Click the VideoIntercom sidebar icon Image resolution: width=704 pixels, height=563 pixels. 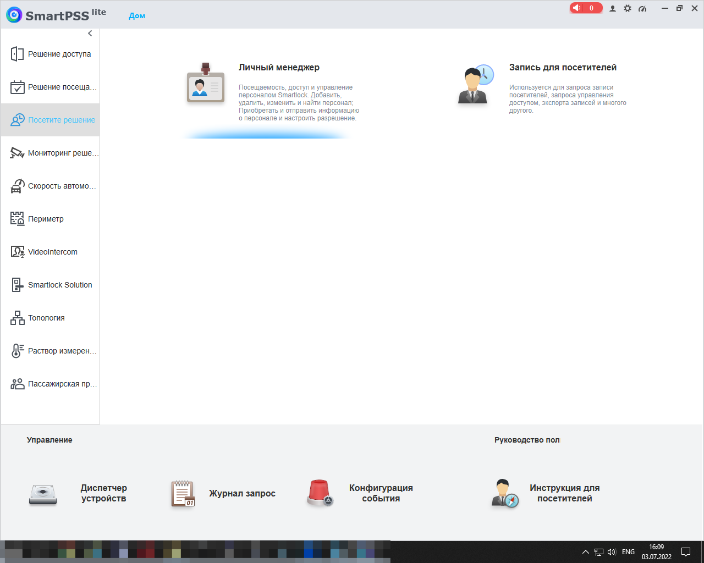pos(18,252)
